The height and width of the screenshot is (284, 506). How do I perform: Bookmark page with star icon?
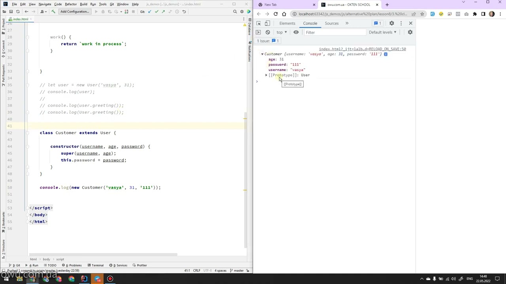422,14
